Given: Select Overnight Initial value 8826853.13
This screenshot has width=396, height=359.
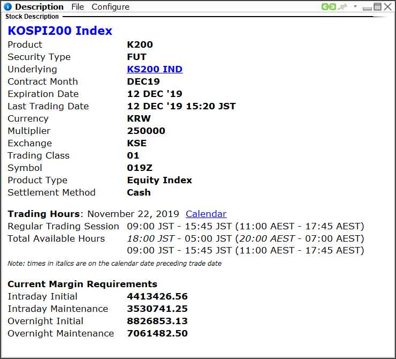Looking at the screenshot, I should tap(157, 321).
